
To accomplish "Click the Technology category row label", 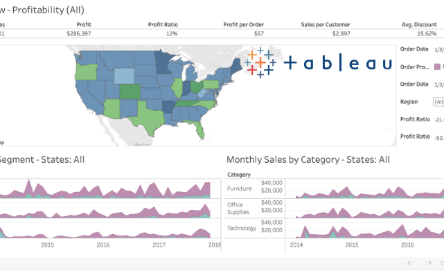I will 242,228.
